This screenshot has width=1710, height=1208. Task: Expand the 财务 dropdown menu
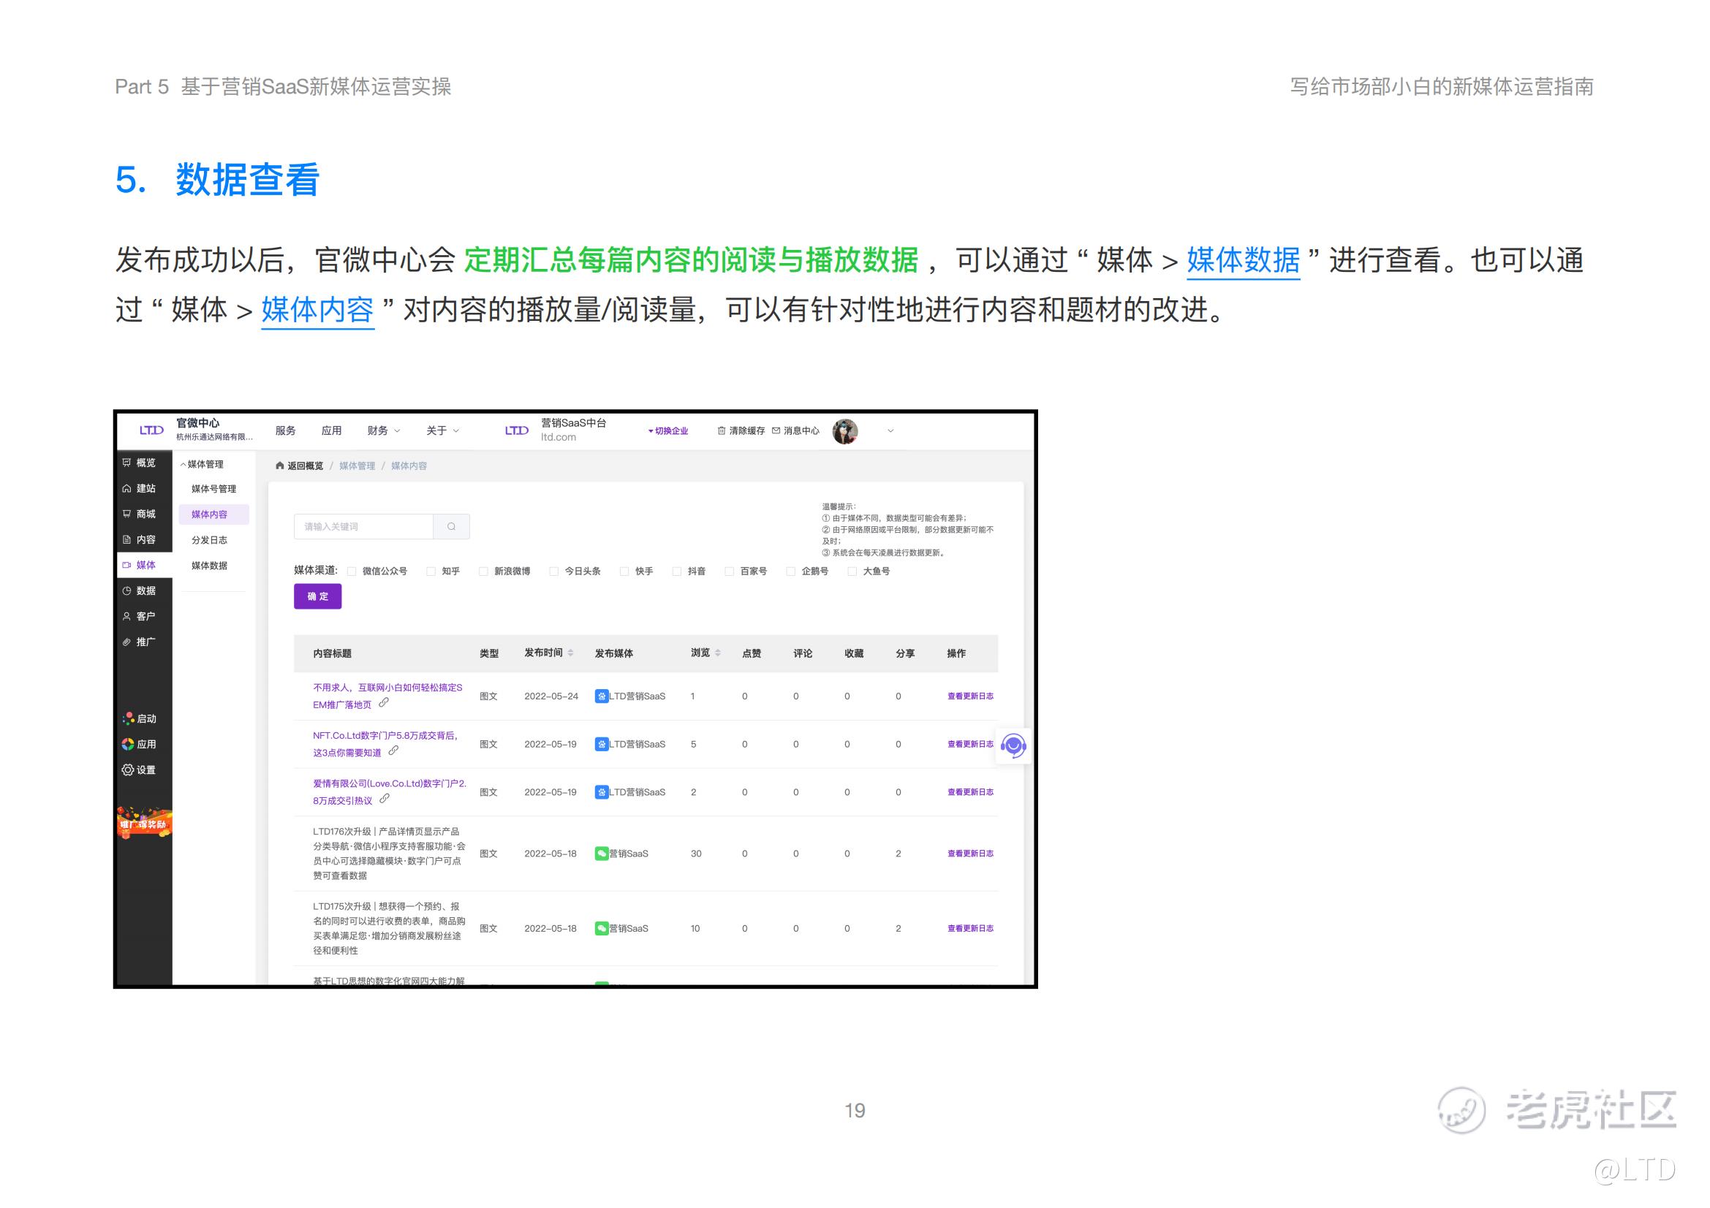coord(383,430)
